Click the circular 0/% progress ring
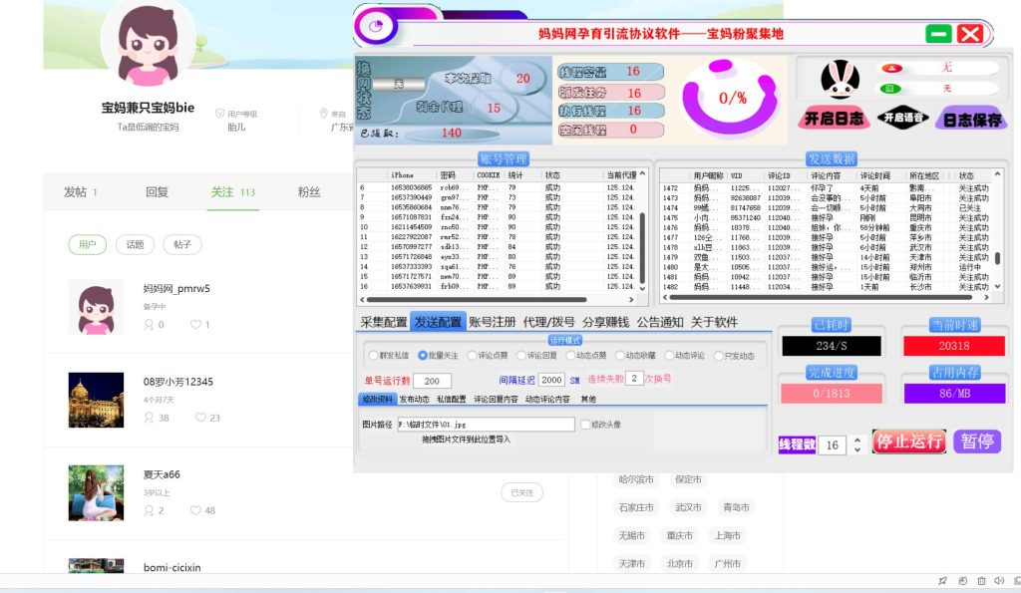Viewport: 1021px width, 593px height. pos(733,98)
